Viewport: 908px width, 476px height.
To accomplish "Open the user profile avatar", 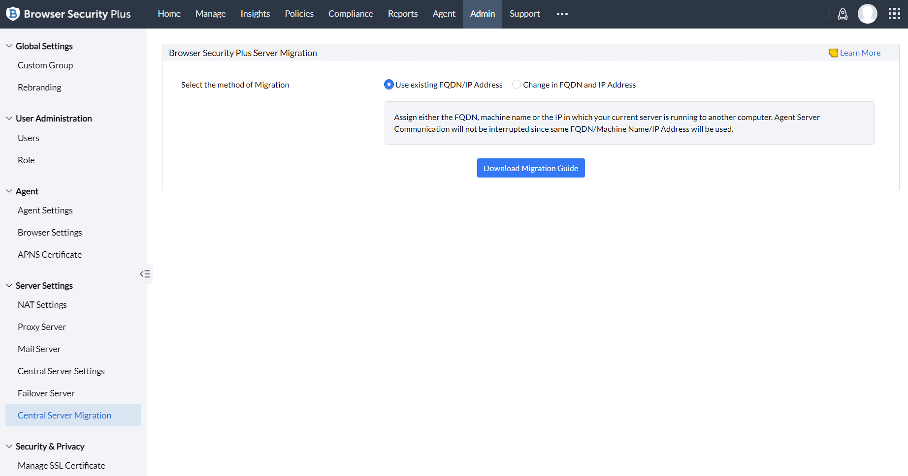I will 868,14.
